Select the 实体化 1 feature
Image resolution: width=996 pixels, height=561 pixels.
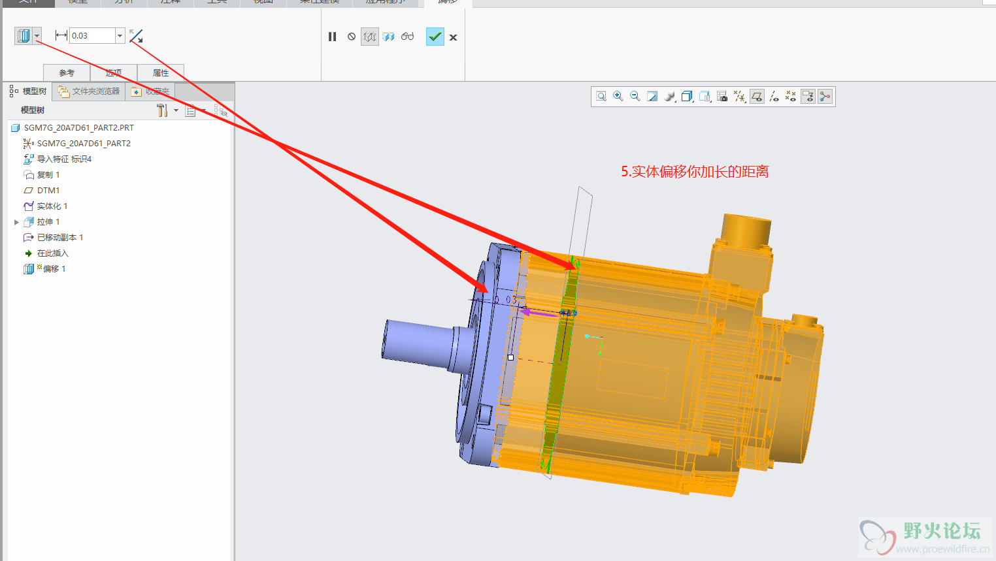click(46, 206)
